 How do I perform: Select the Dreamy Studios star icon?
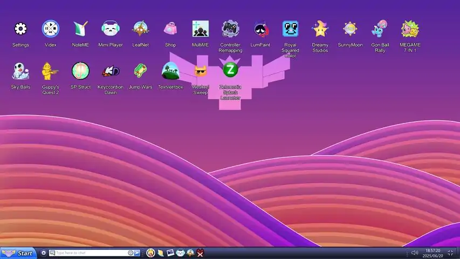(320, 29)
